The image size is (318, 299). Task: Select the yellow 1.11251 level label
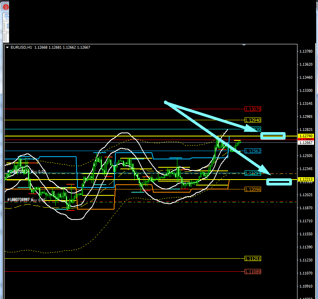253,259
